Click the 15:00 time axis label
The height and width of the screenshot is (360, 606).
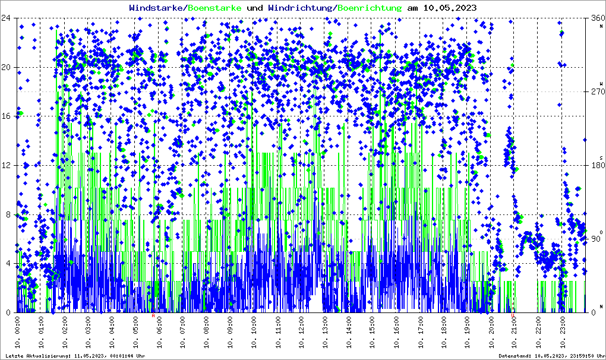click(372, 332)
